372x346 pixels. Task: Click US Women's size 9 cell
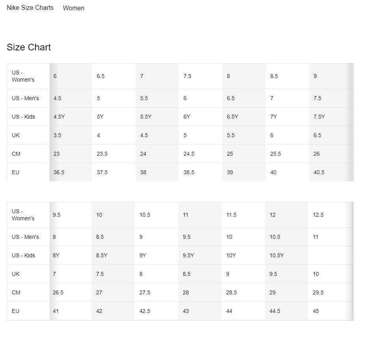tap(331, 76)
